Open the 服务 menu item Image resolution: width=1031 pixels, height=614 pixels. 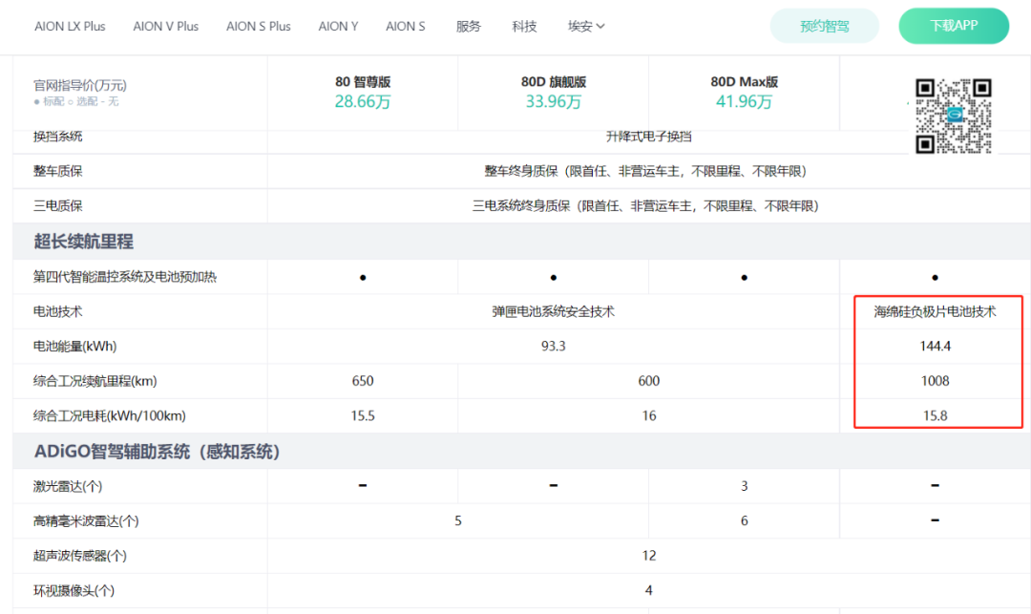pyautogui.click(x=469, y=26)
